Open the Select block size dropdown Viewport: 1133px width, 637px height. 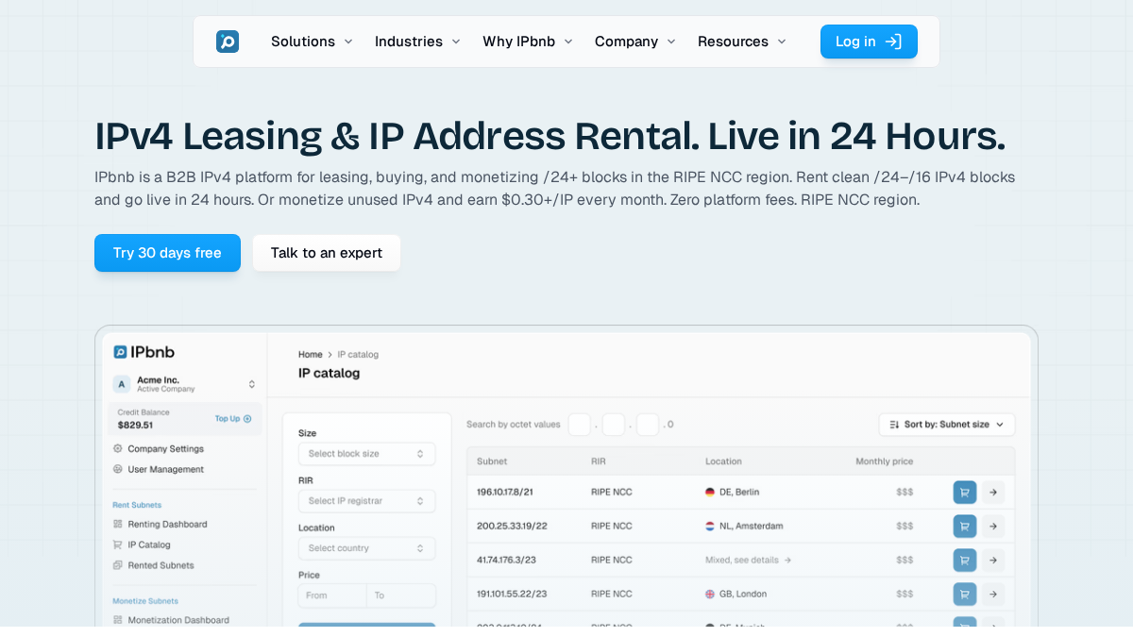(x=367, y=454)
